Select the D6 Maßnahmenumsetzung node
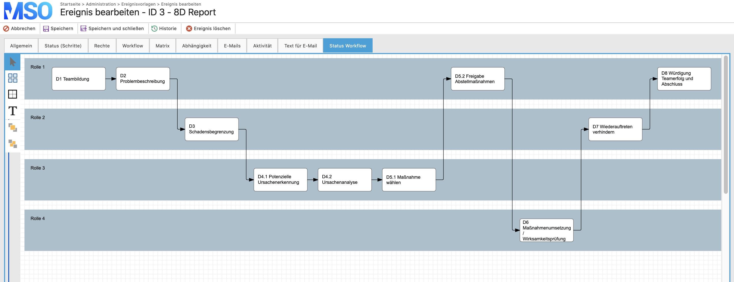 [546, 230]
